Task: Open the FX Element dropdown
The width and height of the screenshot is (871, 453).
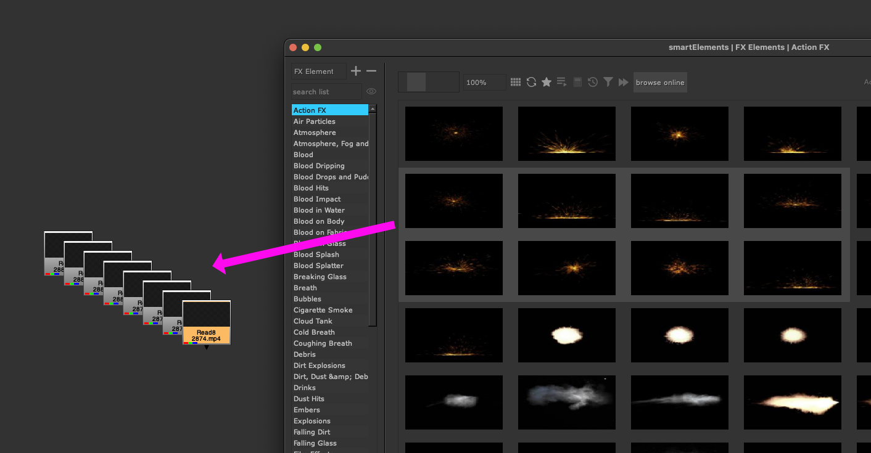Action: (319, 71)
